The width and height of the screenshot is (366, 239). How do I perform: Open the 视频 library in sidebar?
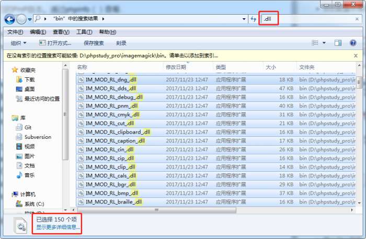point(25,147)
